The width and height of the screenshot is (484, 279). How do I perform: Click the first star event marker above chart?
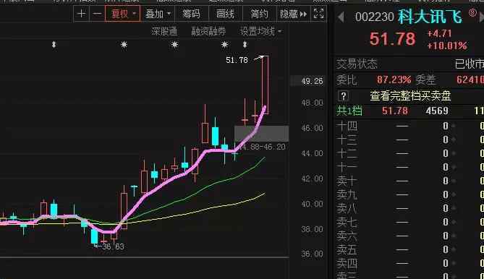pyautogui.click(x=124, y=45)
